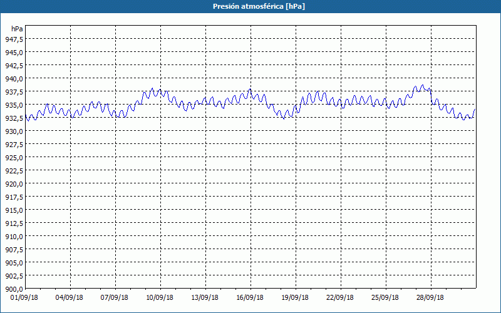
Task: Click the 947,5 y-axis value
Action: pos(14,39)
